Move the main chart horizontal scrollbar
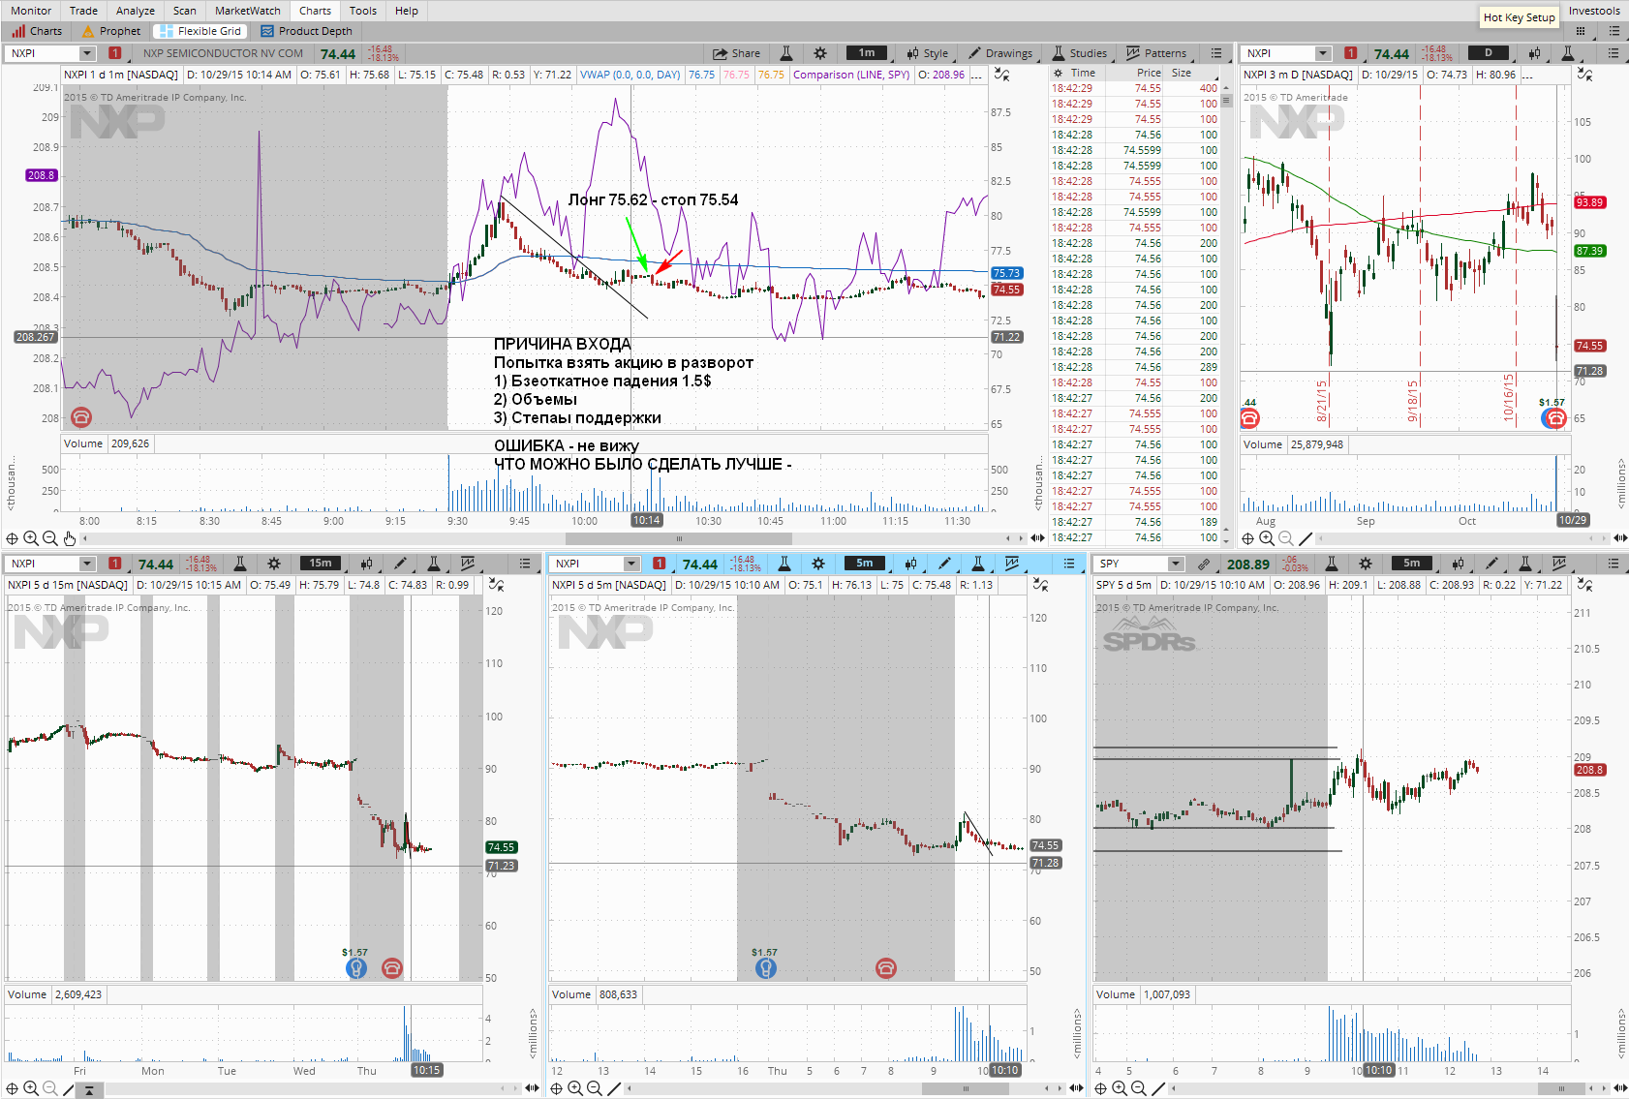 click(x=679, y=538)
